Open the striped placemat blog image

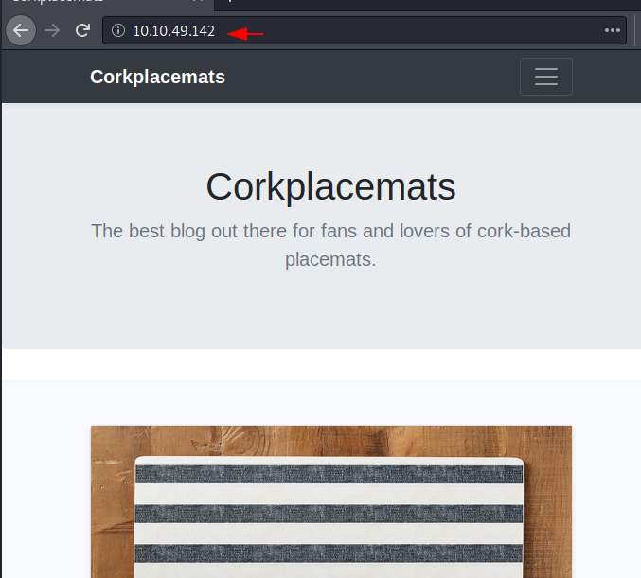pyautogui.click(x=331, y=501)
